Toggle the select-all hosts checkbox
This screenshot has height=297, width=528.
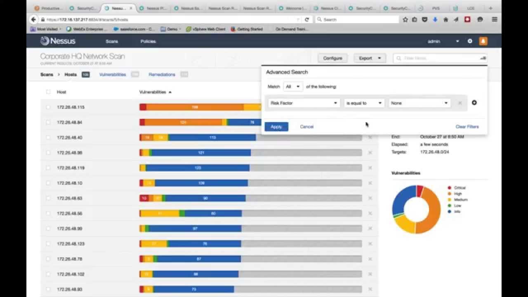tap(48, 92)
